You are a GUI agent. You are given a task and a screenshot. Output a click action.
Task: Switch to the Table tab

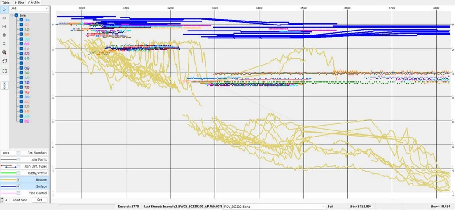coord(6,3)
